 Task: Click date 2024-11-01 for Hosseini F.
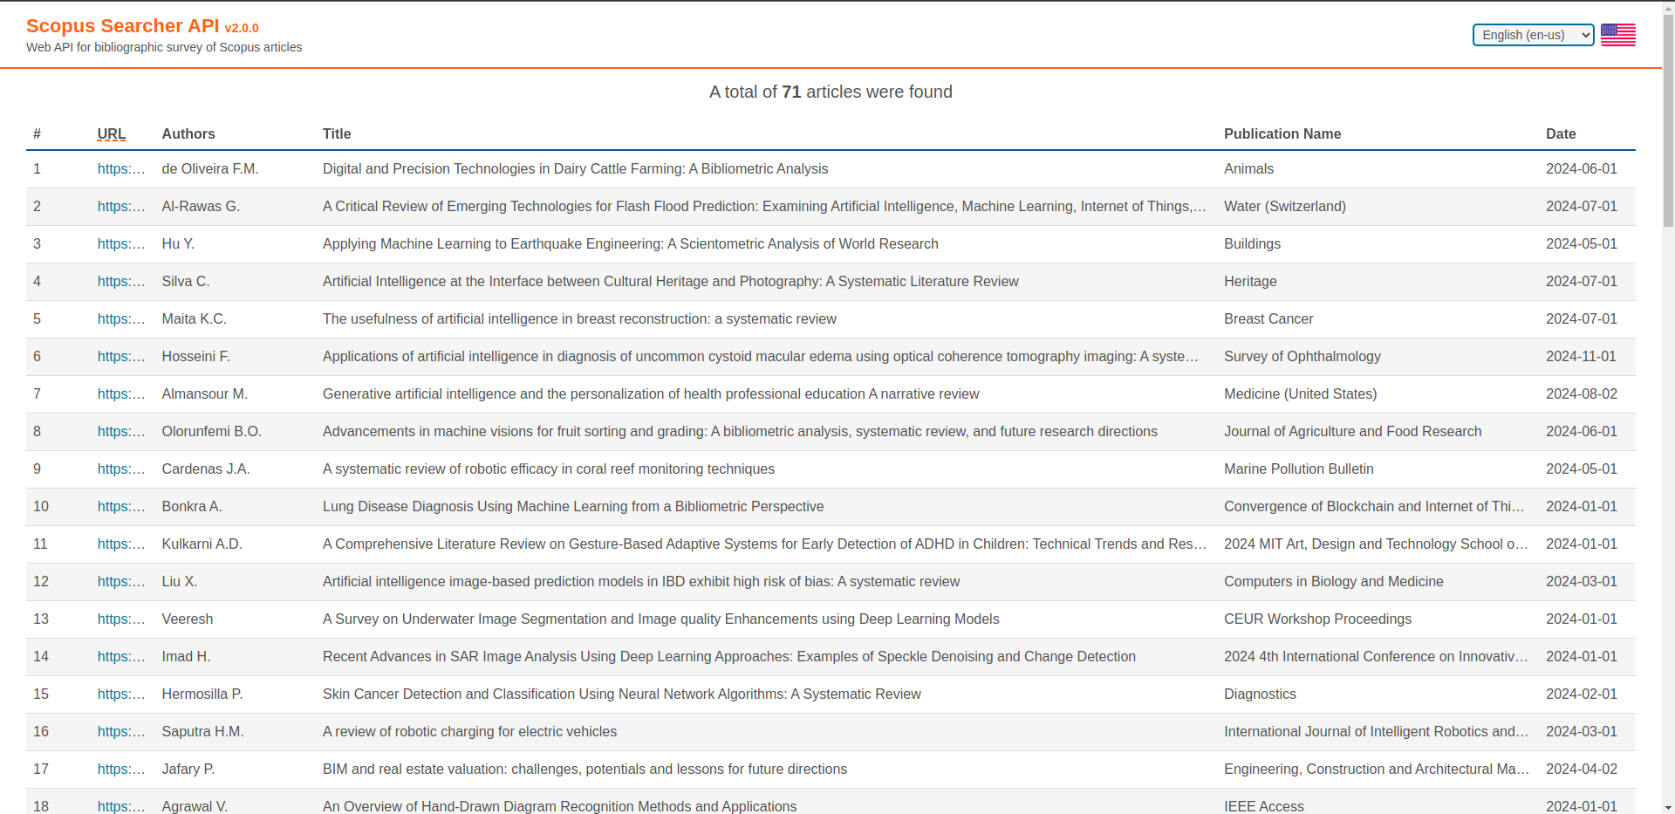tap(1581, 356)
